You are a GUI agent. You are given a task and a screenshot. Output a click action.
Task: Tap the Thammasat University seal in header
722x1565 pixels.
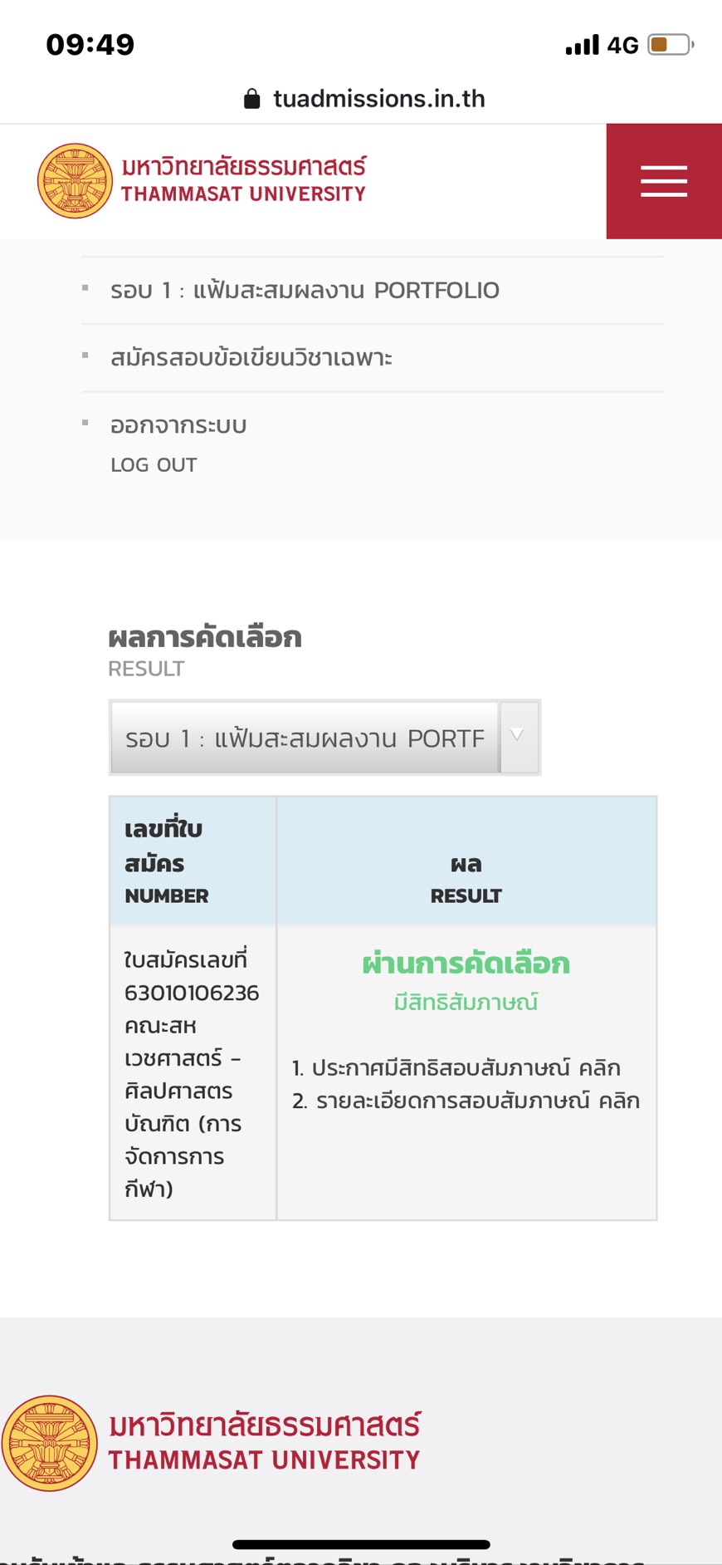click(75, 181)
